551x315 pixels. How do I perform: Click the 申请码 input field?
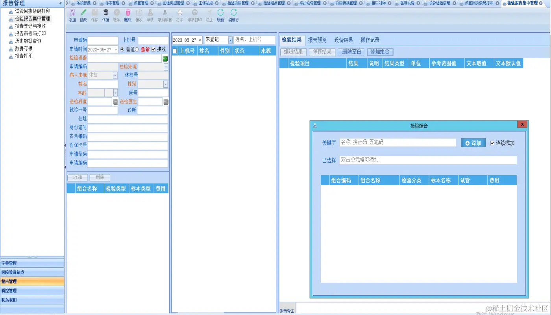point(103,40)
